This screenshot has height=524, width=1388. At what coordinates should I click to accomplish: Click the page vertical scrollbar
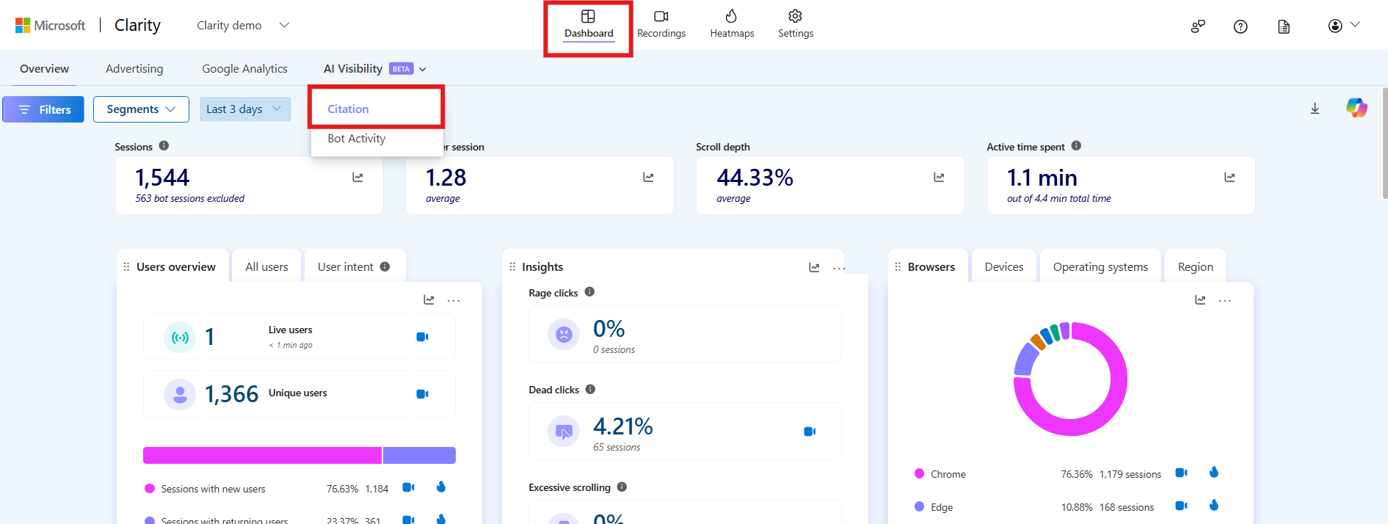1384,143
